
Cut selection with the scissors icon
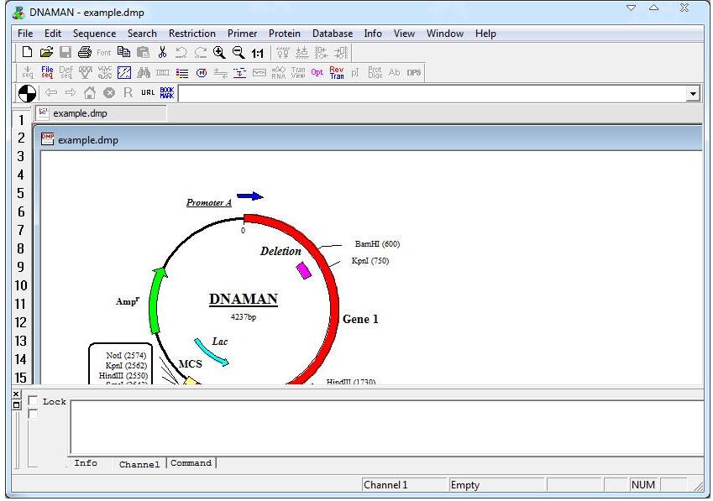coord(162,52)
